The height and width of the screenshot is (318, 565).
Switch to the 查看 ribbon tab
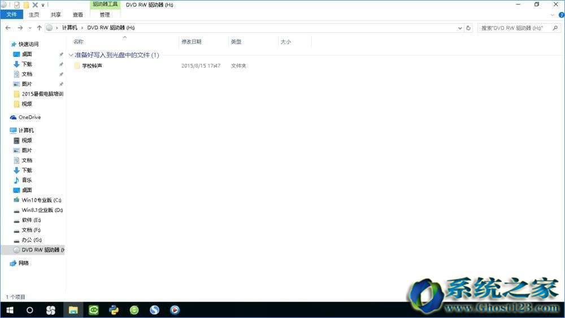(x=77, y=15)
